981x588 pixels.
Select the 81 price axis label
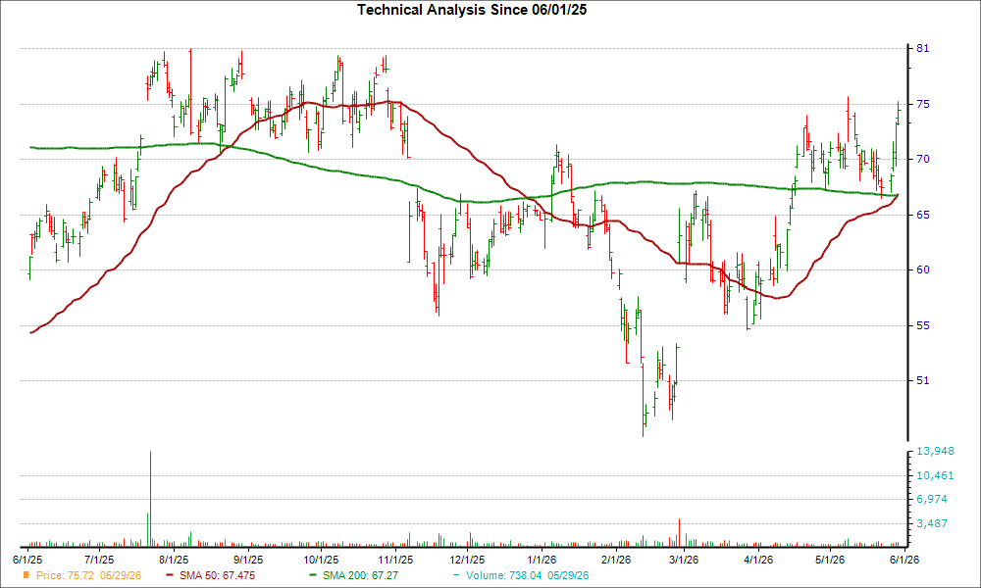923,49
